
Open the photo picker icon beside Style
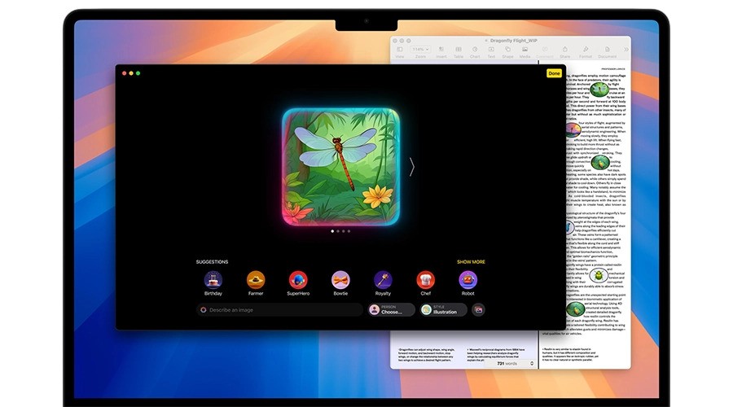tap(478, 310)
